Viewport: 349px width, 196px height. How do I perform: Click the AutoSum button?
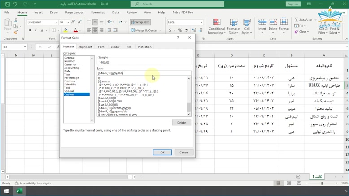pos(303,20)
